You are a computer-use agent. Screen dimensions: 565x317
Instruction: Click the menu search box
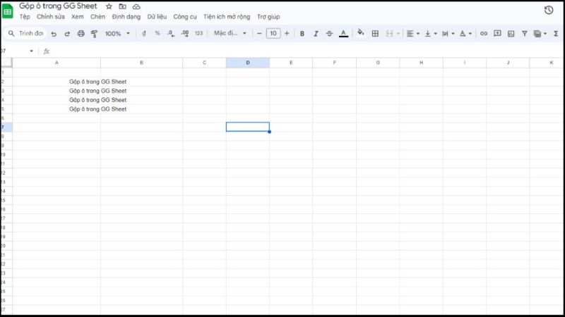26,33
